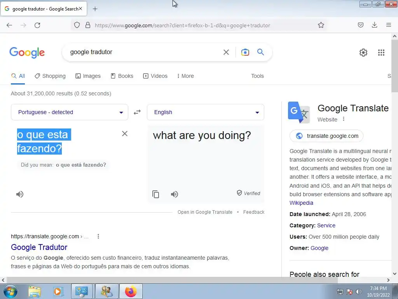Viewport: 398px width, 299px height.
Task: Listen to the English translation
Action: [x=175, y=194]
